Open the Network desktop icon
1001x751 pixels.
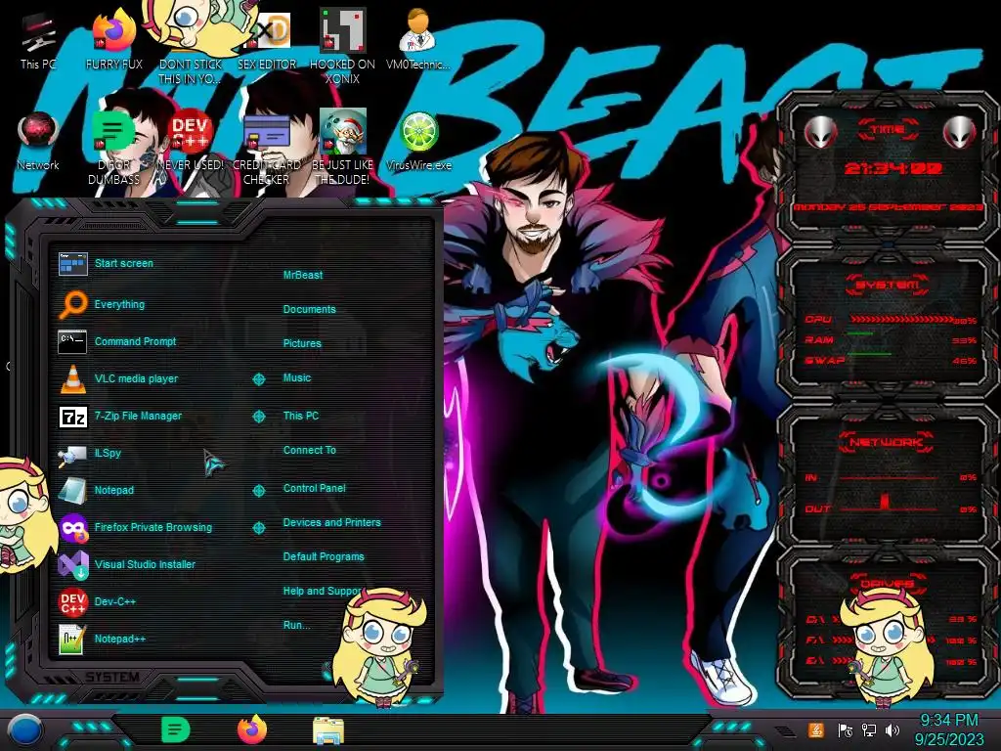click(38, 142)
